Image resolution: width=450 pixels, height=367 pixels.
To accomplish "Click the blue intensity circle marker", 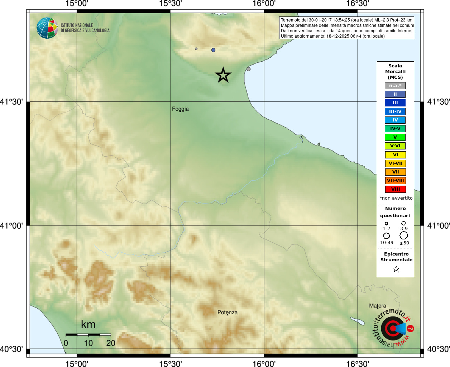I will click(214, 50).
